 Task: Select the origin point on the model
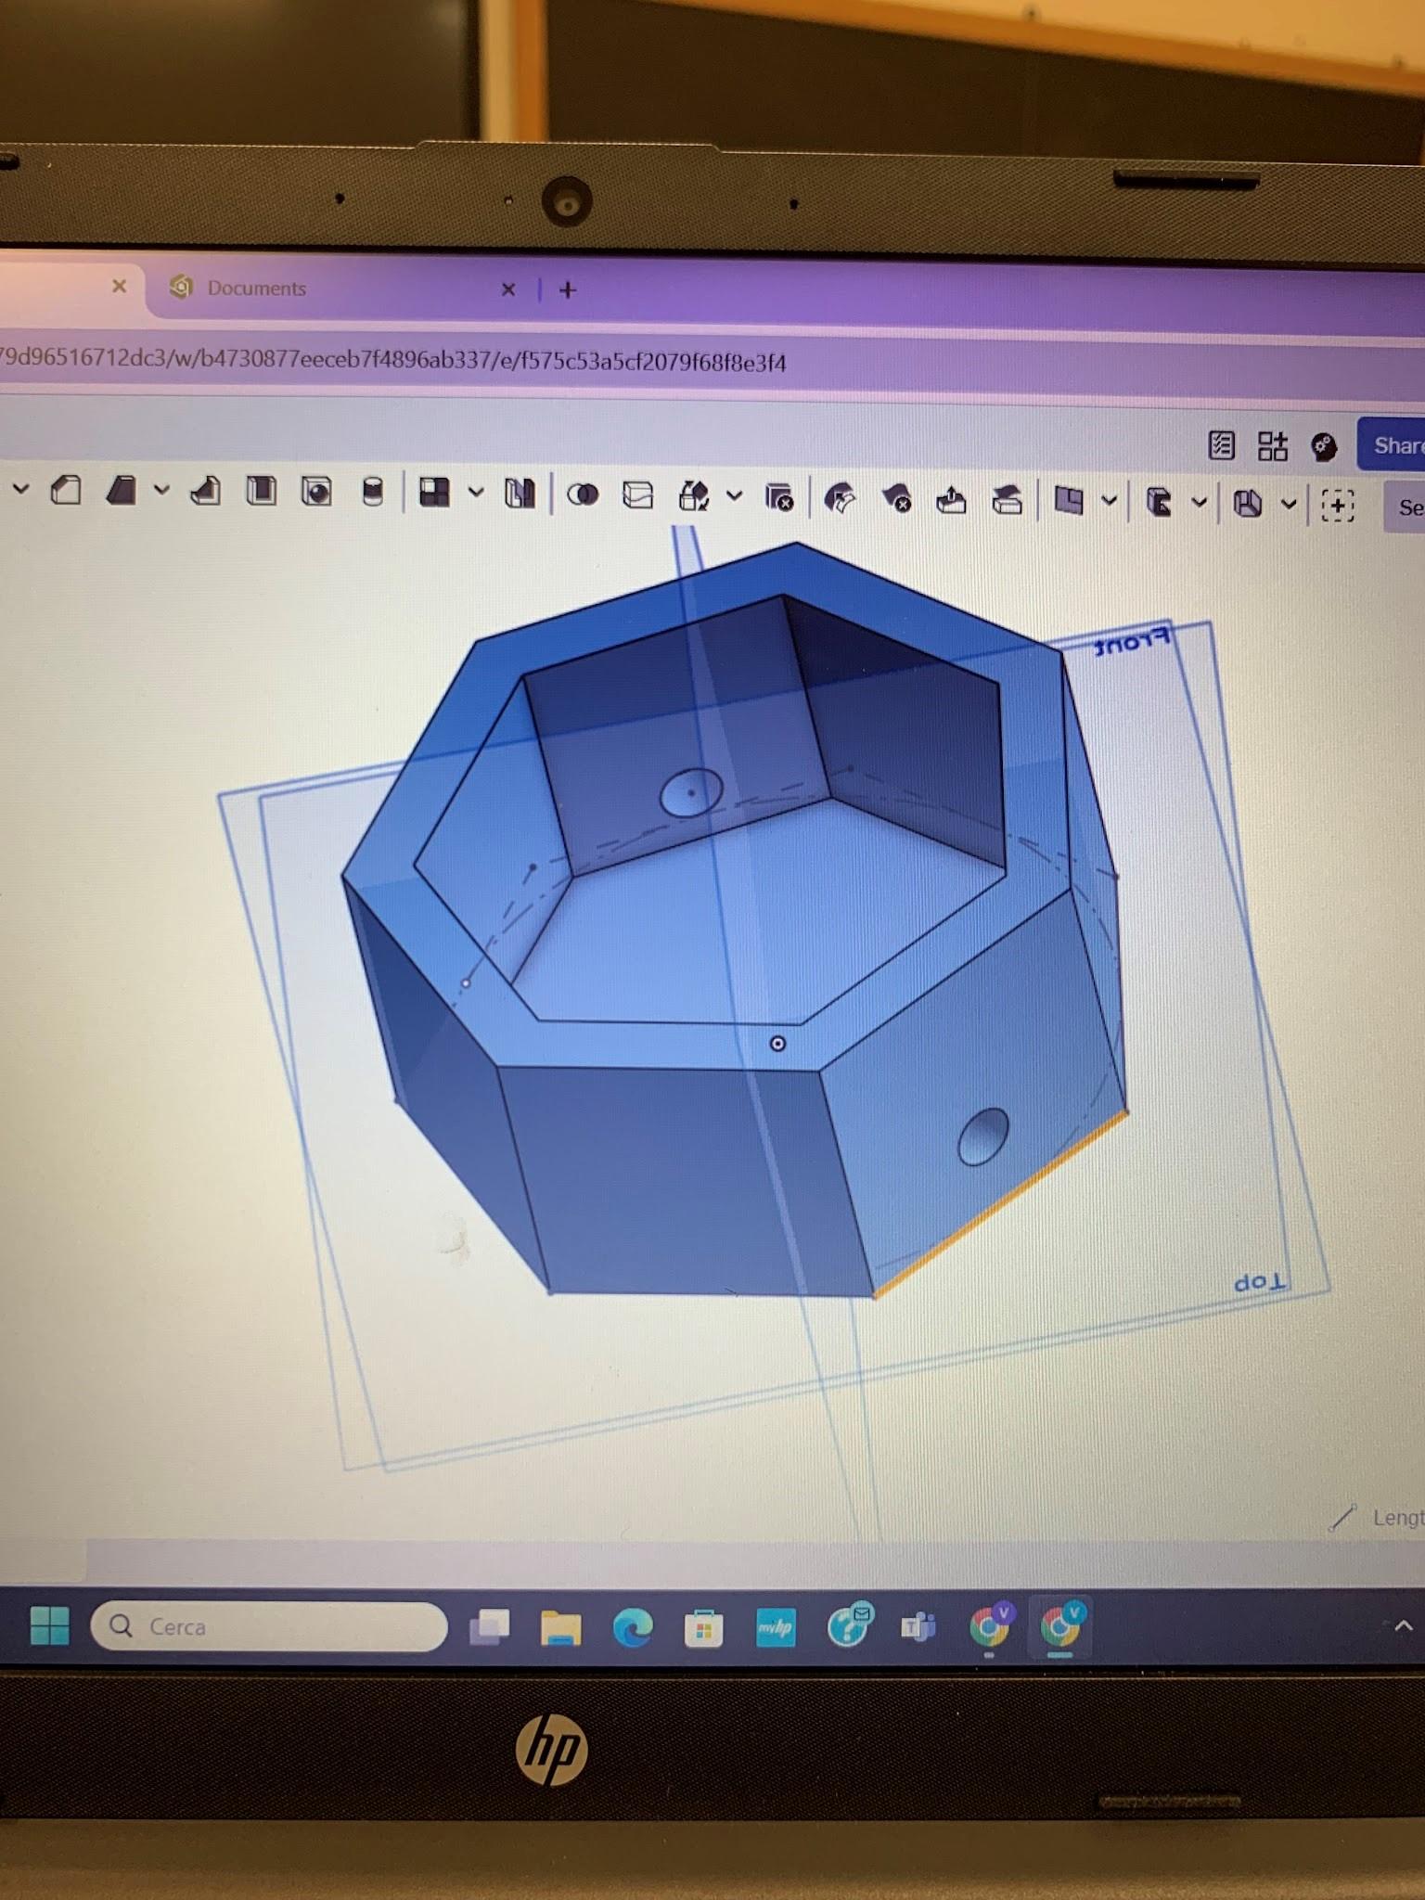point(777,1044)
